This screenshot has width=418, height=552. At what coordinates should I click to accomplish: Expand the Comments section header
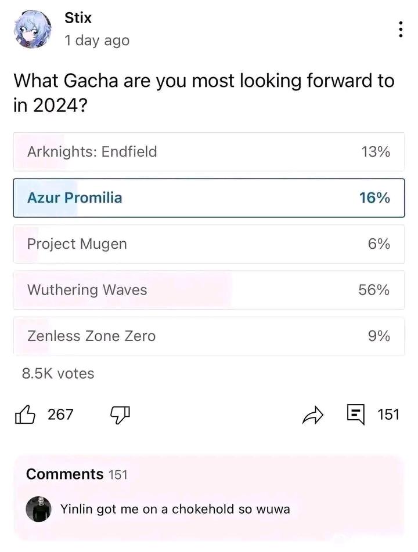pos(76,474)
